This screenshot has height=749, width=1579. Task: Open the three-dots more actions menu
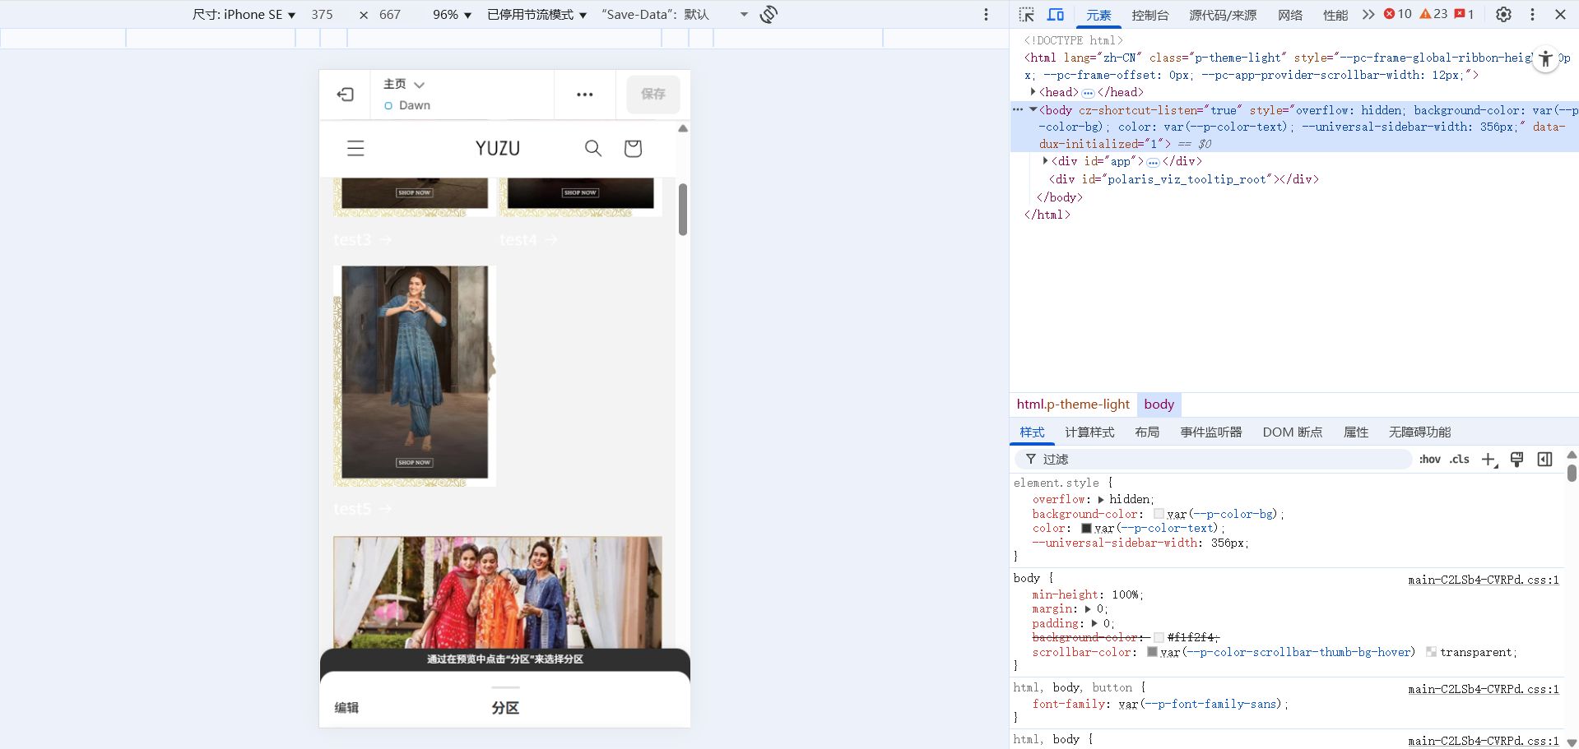click(585, 95)
